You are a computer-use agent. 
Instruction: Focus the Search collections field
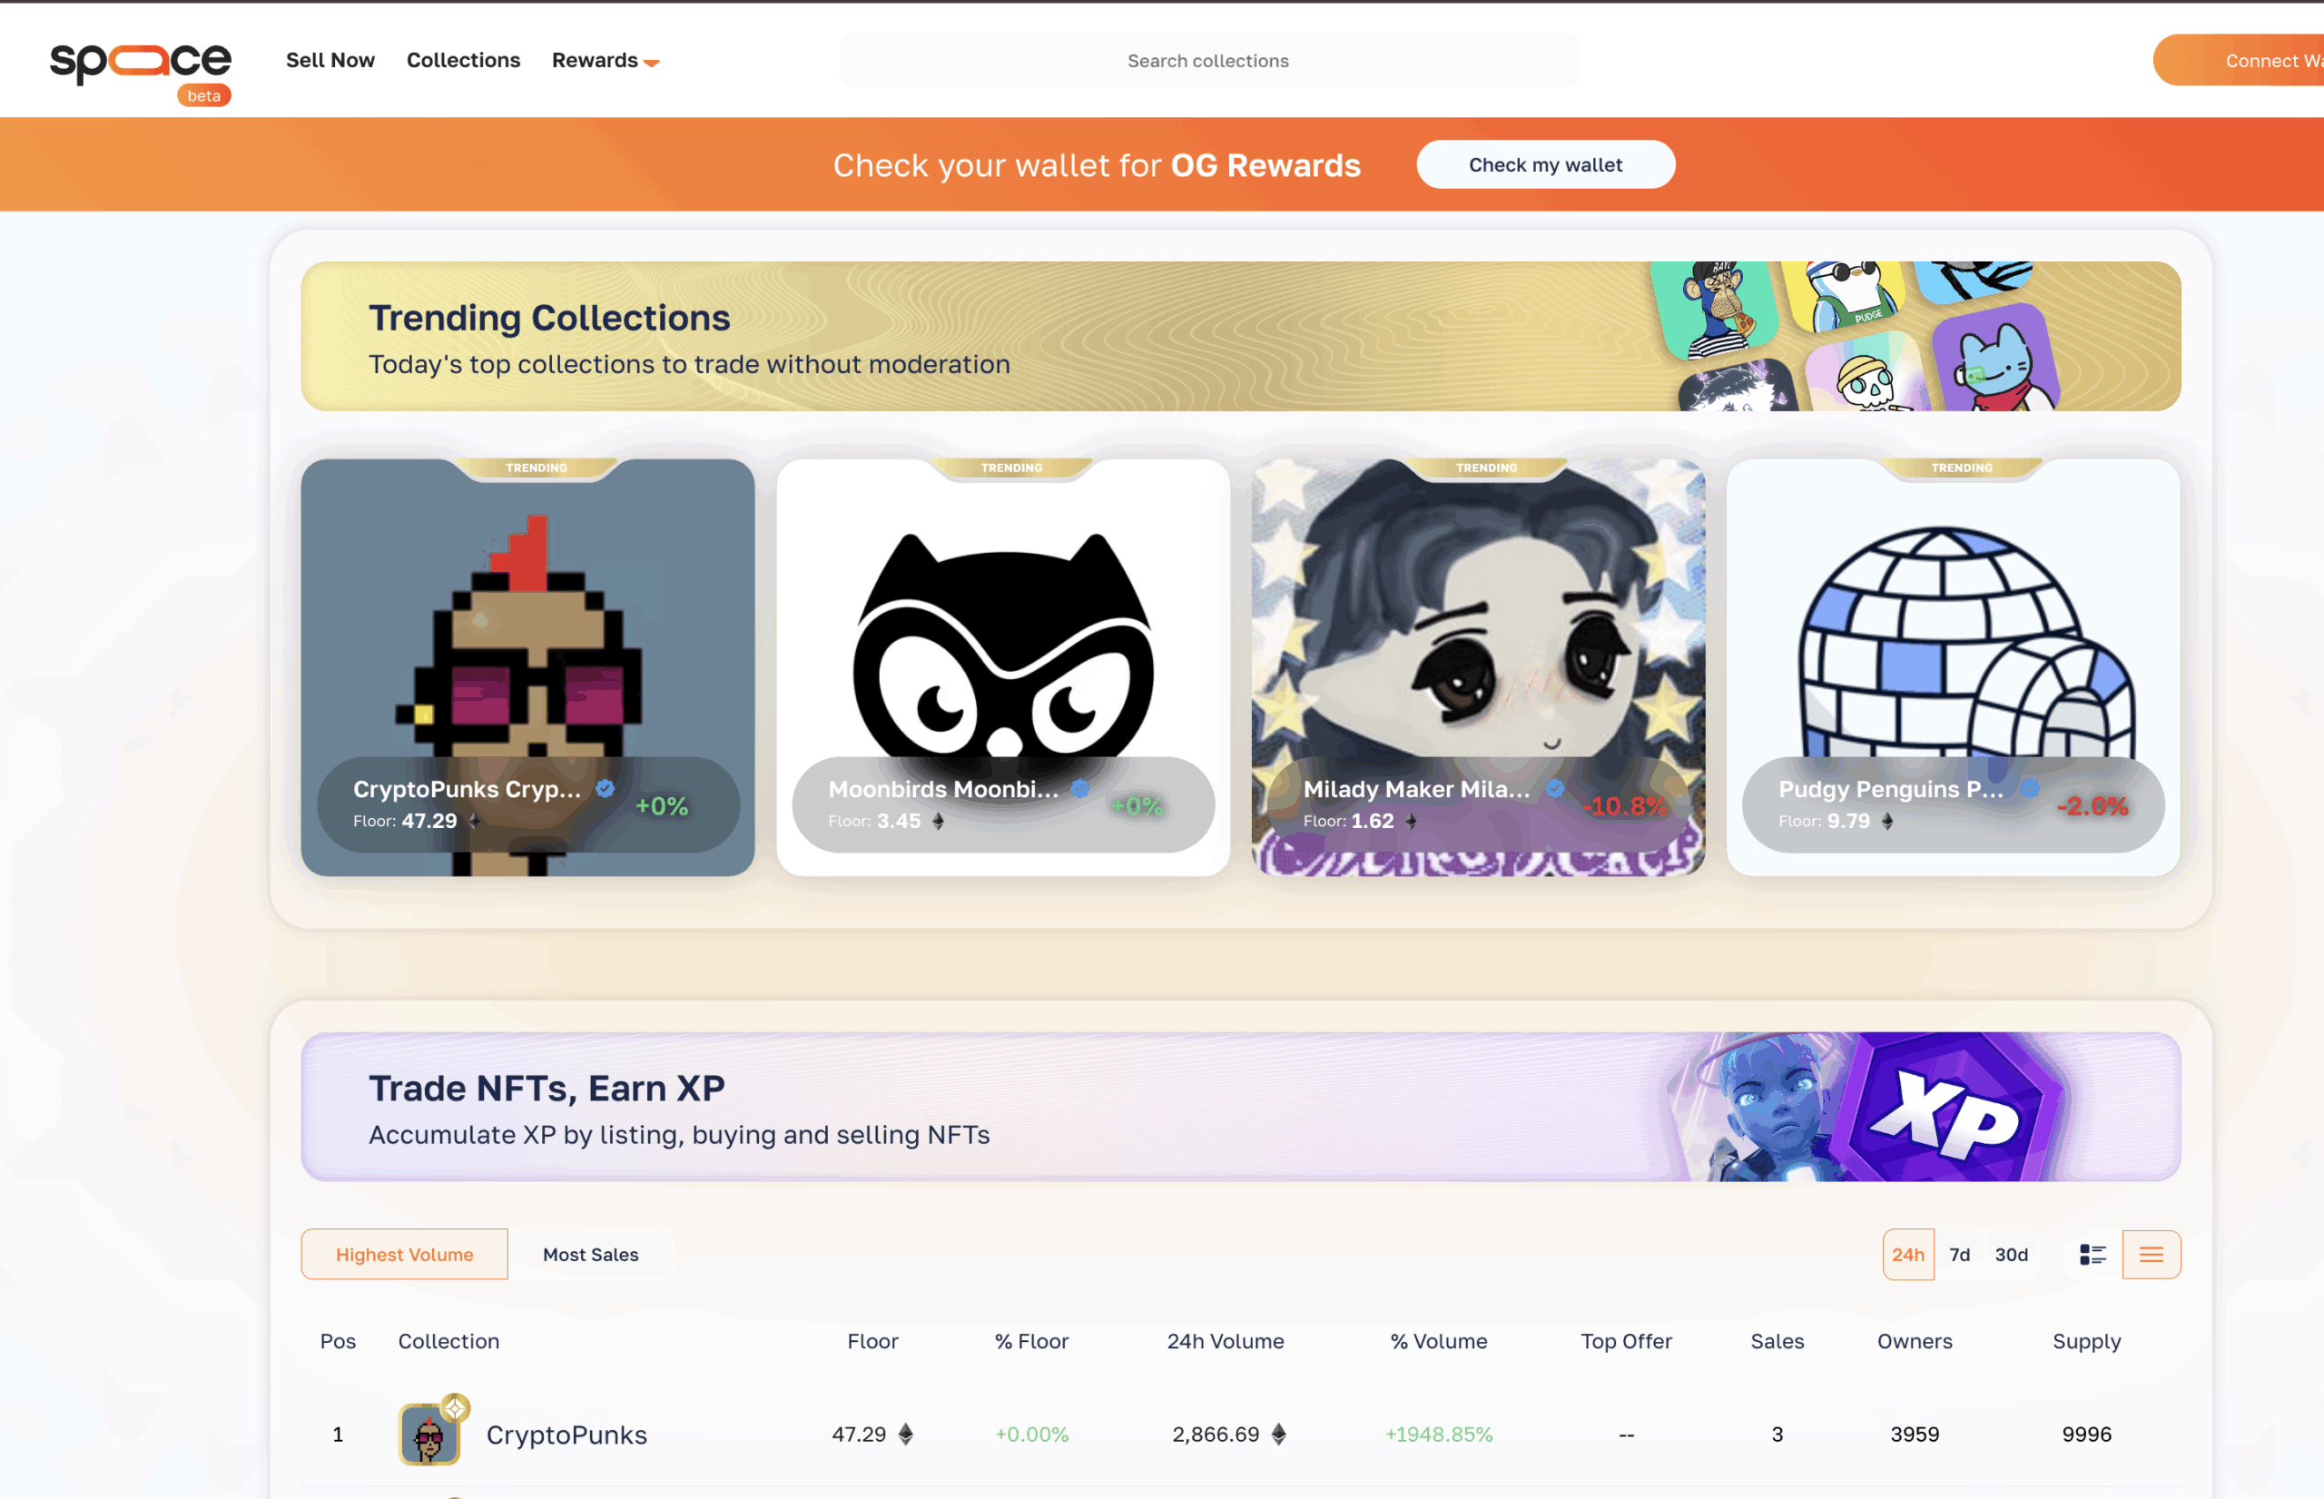pyautogui.click(x=1208, y=60)
